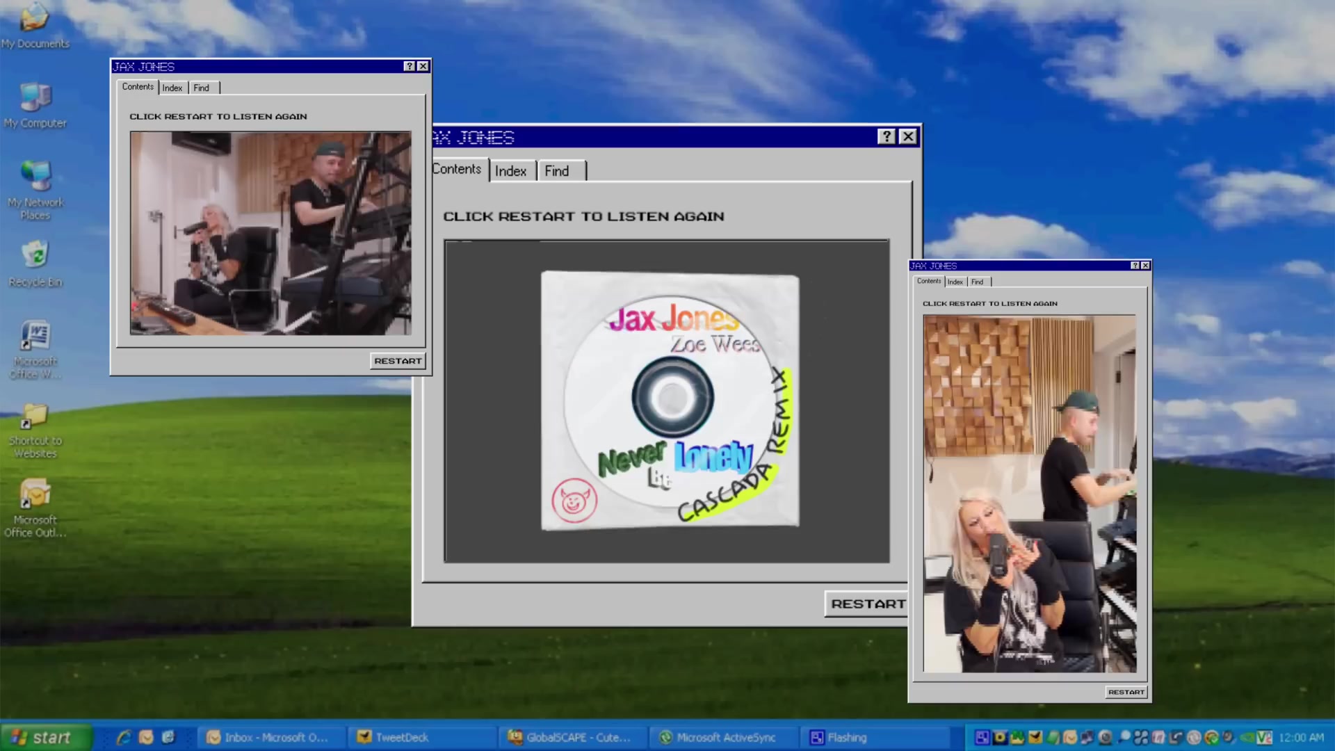
Task: Click the green checkmark tray icon
Action: click(x=1211, y=738)
